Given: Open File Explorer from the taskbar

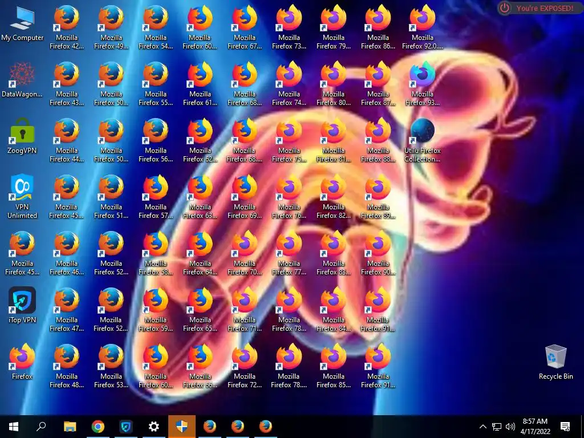Looking at the screenshot, I should (x=70, y=427).
